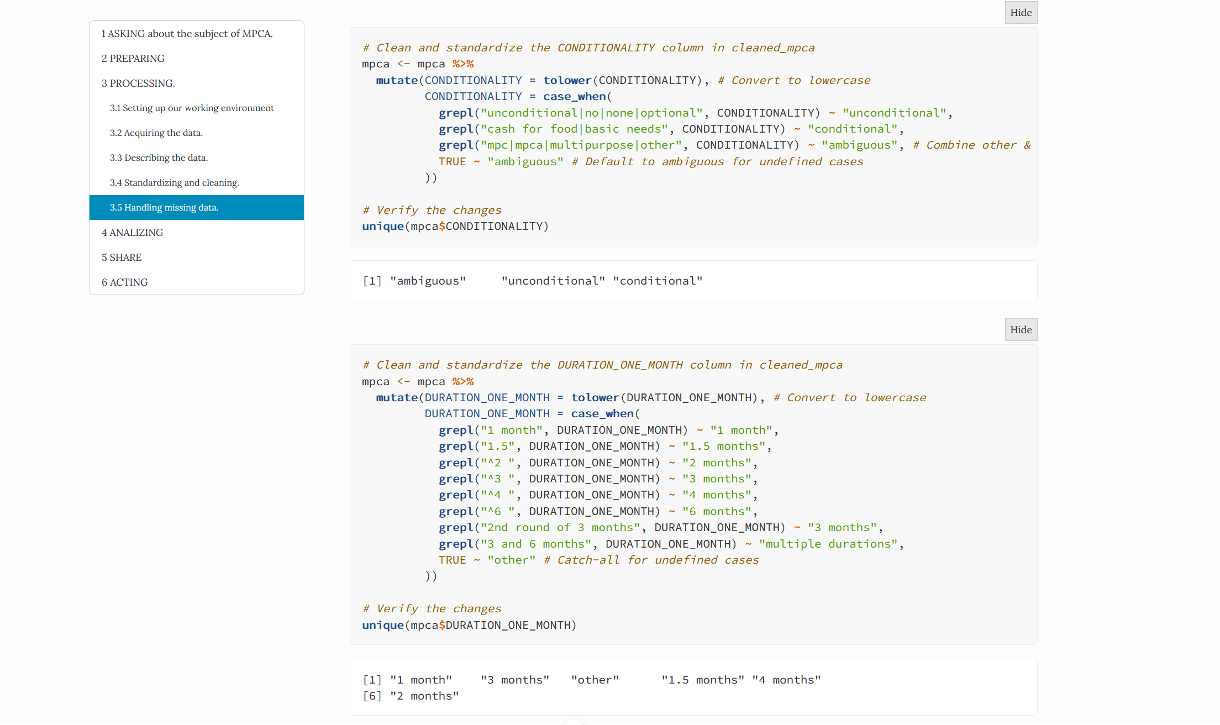Viewport: 1220px width, 725px height.
Task: Go to '4 ANALIZING' section
Action: (196, 233)
